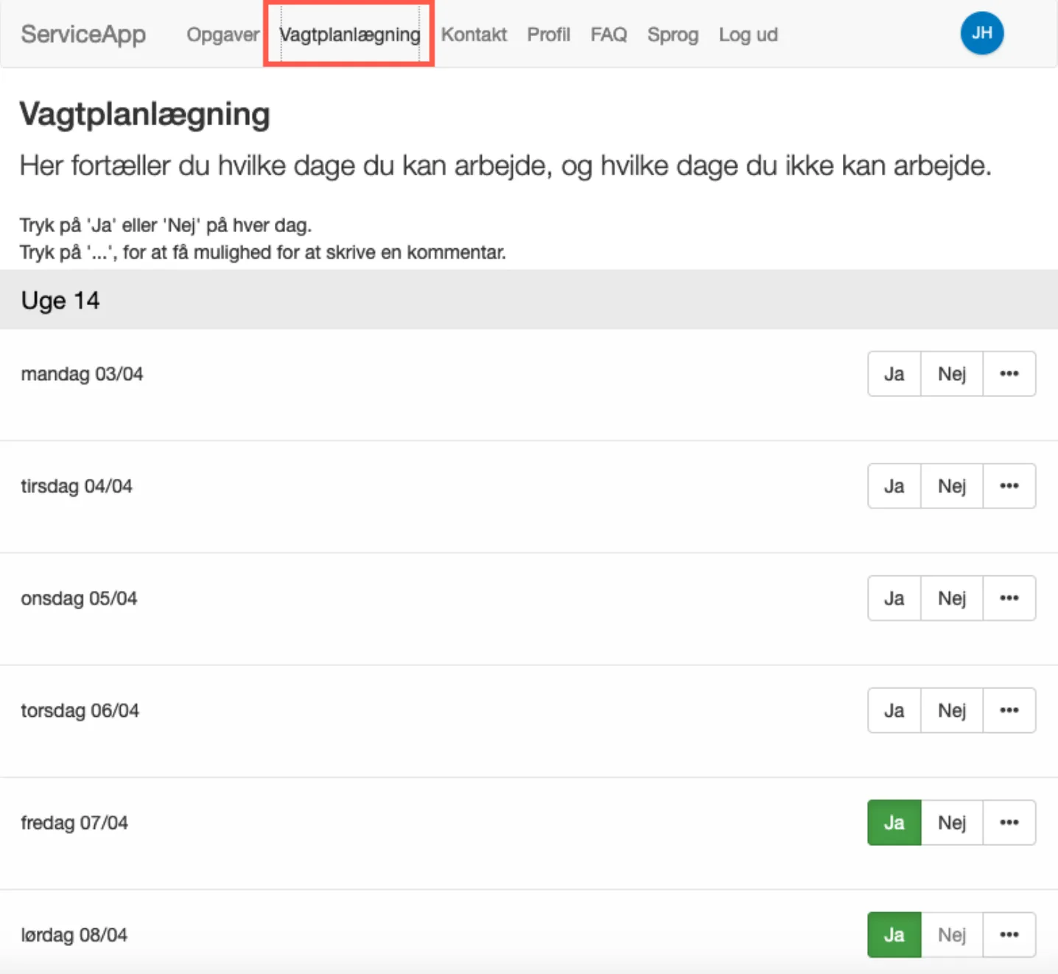
Task: Select Nej for lørdag 08/04
Action: tap(951, 934)
